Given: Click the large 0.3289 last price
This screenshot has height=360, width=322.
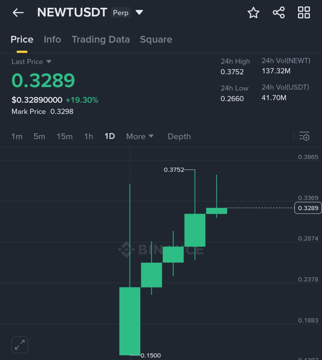Looking at the screenshot, I should (x=43, y=80).
